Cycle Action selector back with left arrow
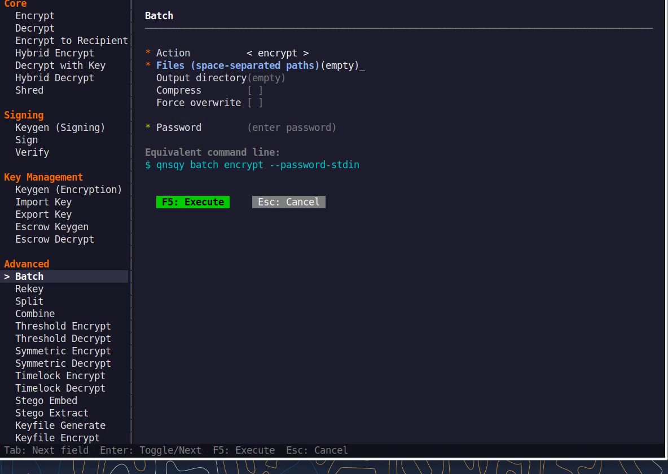The width and height of the screenshot is (668, 474). point(249,53)
